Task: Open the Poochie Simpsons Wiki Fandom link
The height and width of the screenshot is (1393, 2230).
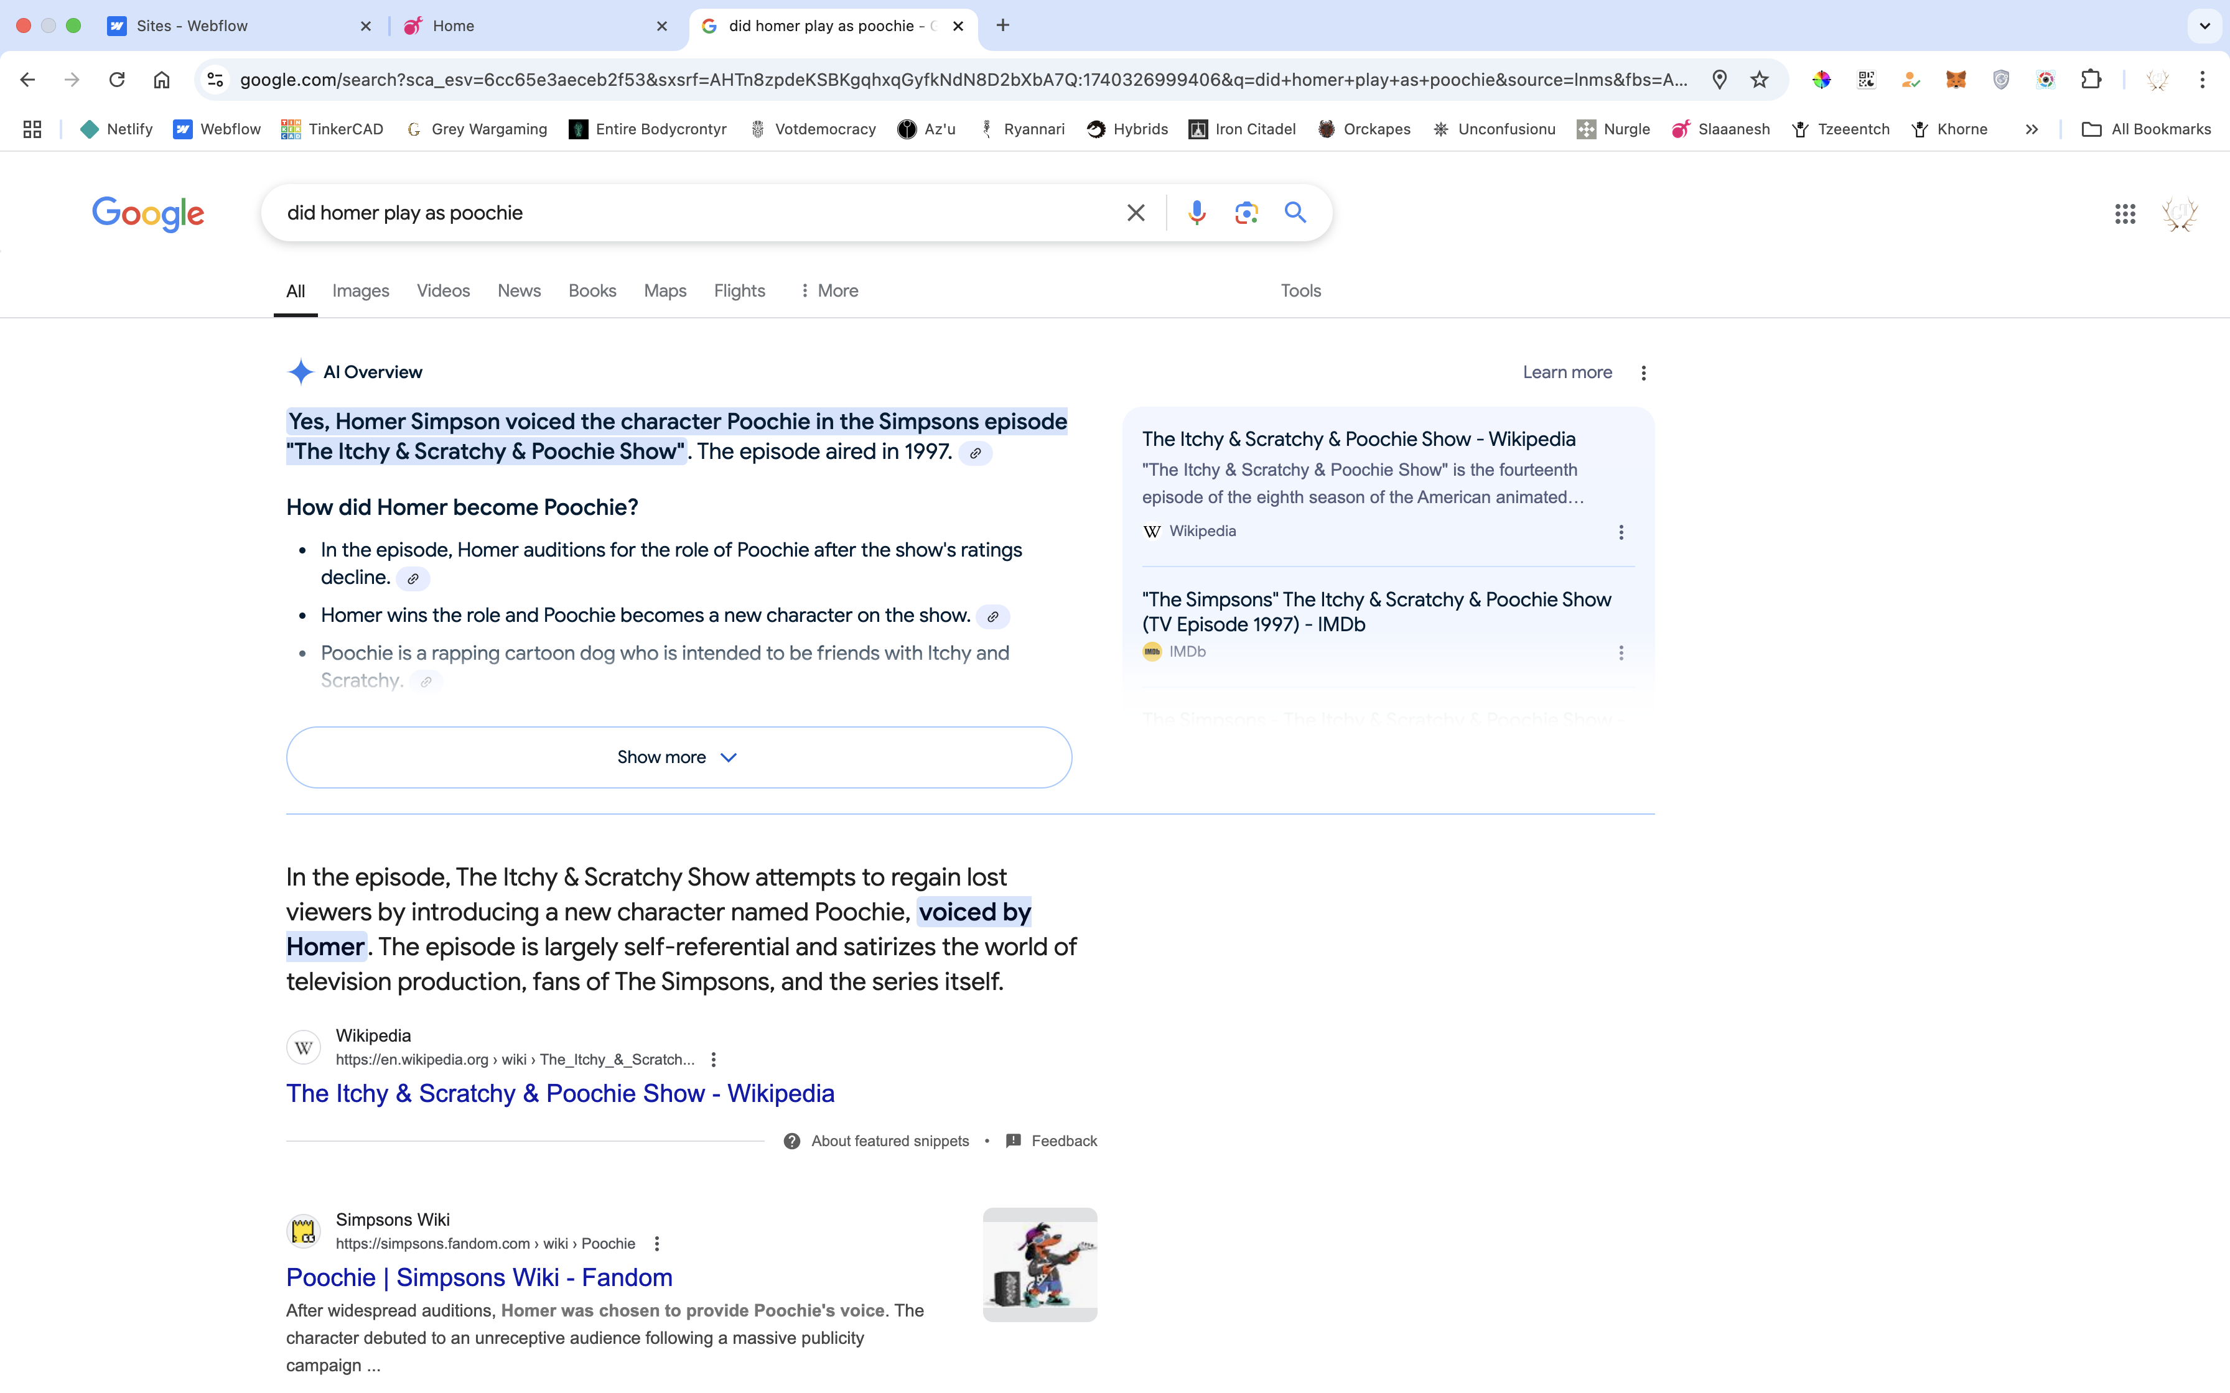Action: (479, 1277)
